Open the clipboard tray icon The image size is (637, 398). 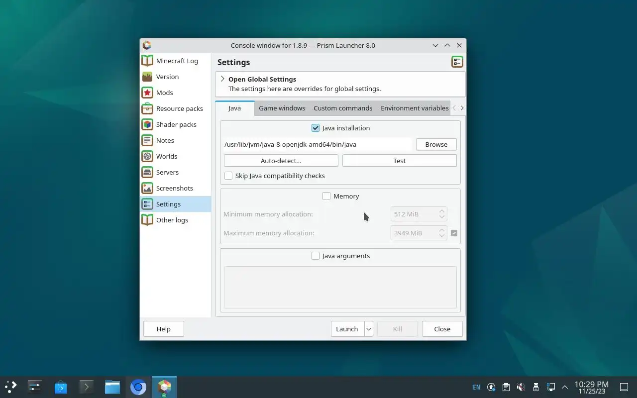pyautogui.click(x=506, y=387)
